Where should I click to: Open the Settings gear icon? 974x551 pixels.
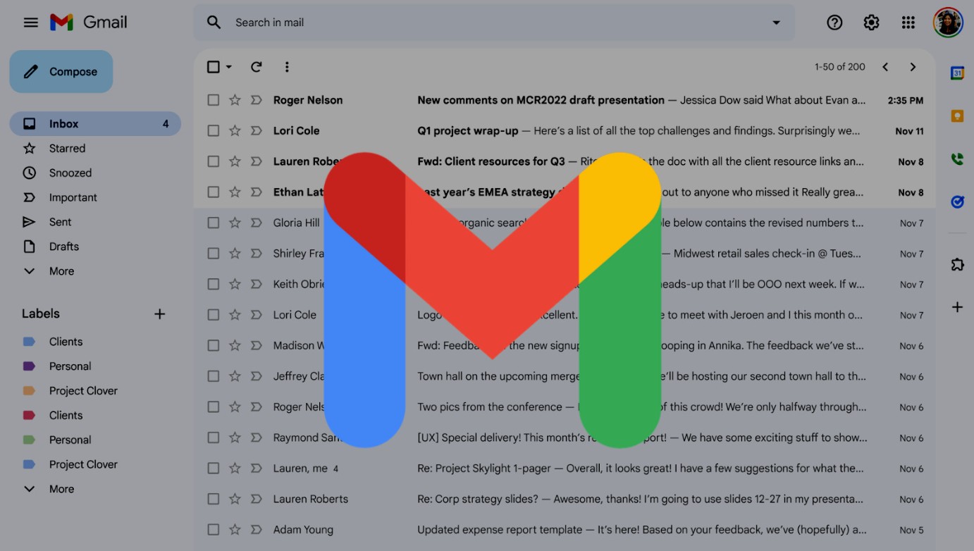(x=871, y=23)
